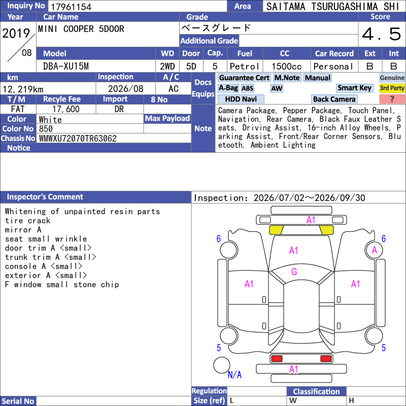Click color number 850
Screen dimensions: 406x406
46,129
